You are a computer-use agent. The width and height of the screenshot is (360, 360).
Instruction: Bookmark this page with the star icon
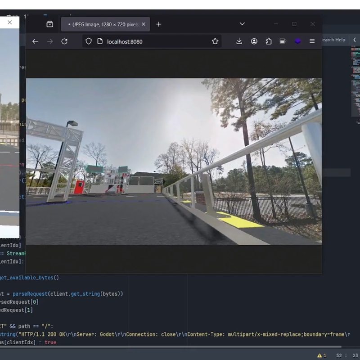tap(215, 41)
